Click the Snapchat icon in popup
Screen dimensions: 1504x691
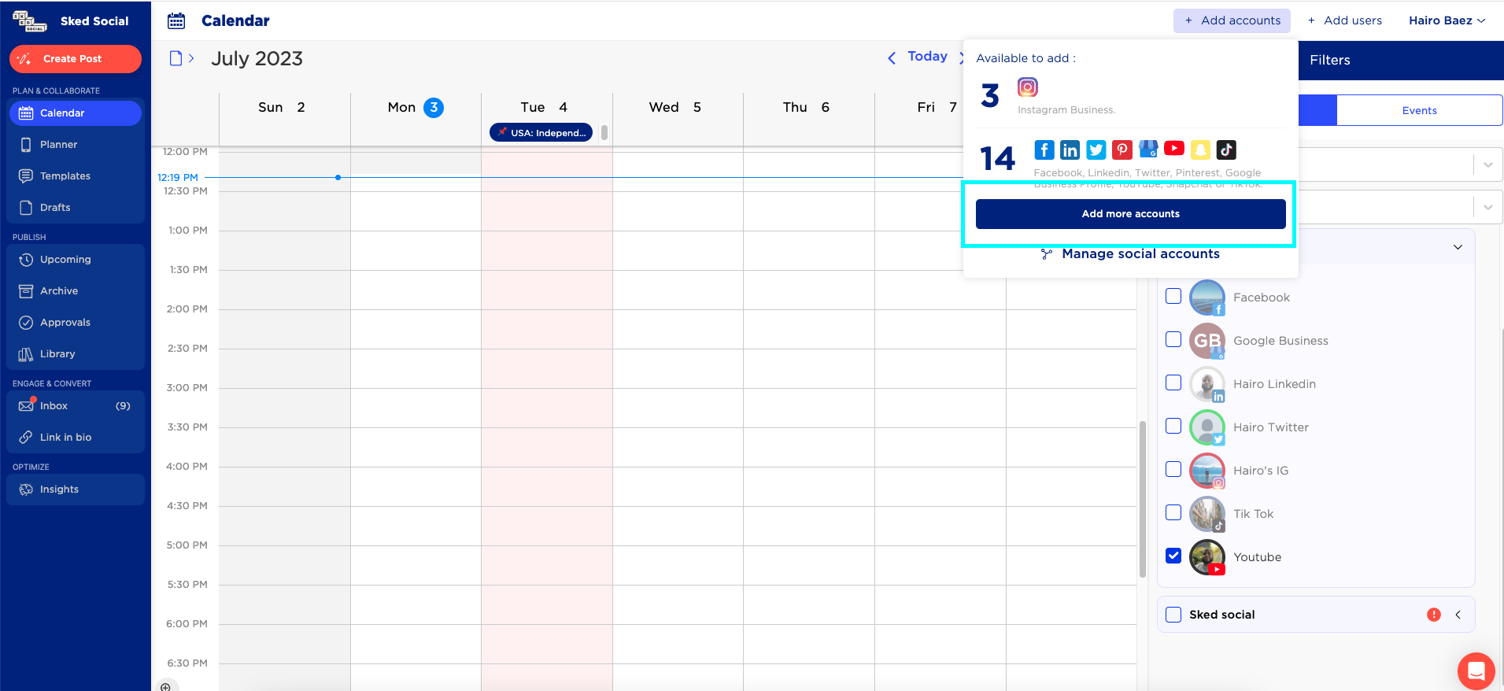tap(1200, 150)
